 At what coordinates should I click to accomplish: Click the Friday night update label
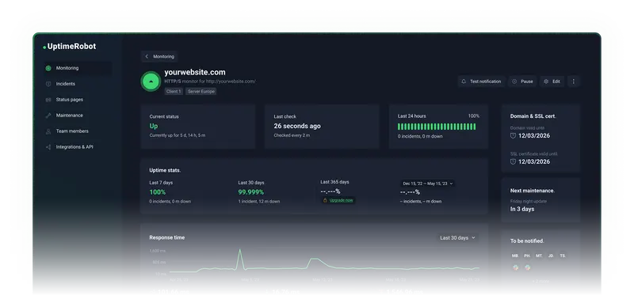(529, 201)
